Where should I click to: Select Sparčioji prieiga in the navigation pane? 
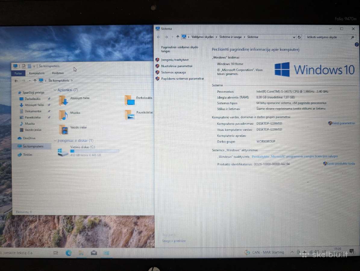point(31,92)
